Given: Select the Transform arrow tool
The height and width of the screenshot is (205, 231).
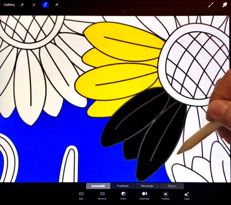Looking at the screenshot, I should click(56, 5).
